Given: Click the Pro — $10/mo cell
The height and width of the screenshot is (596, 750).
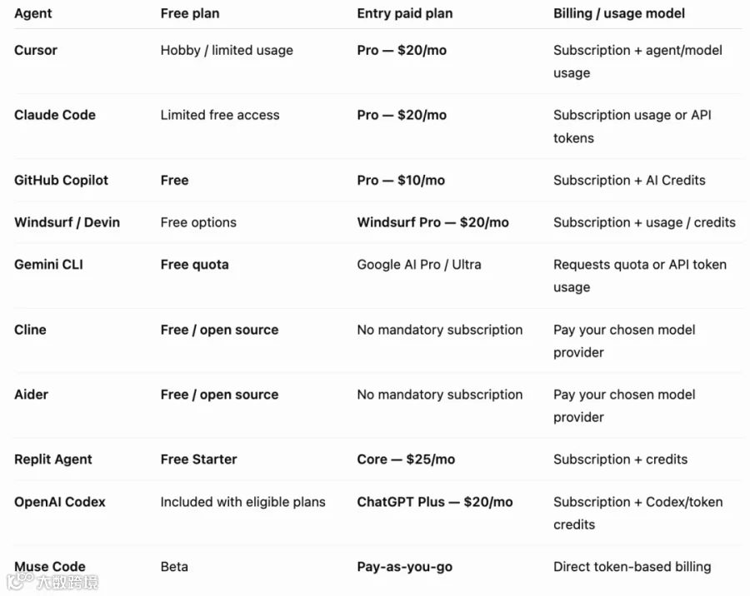Looking at the screenshot, I should [401, 180].
